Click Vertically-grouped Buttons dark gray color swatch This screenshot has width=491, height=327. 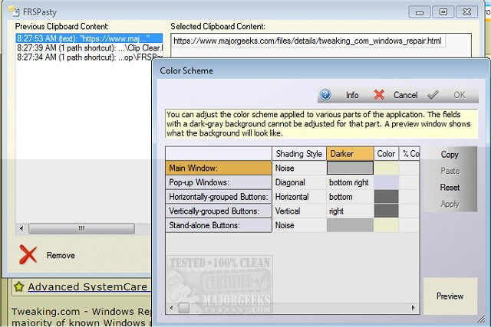[x=387, y=211]
